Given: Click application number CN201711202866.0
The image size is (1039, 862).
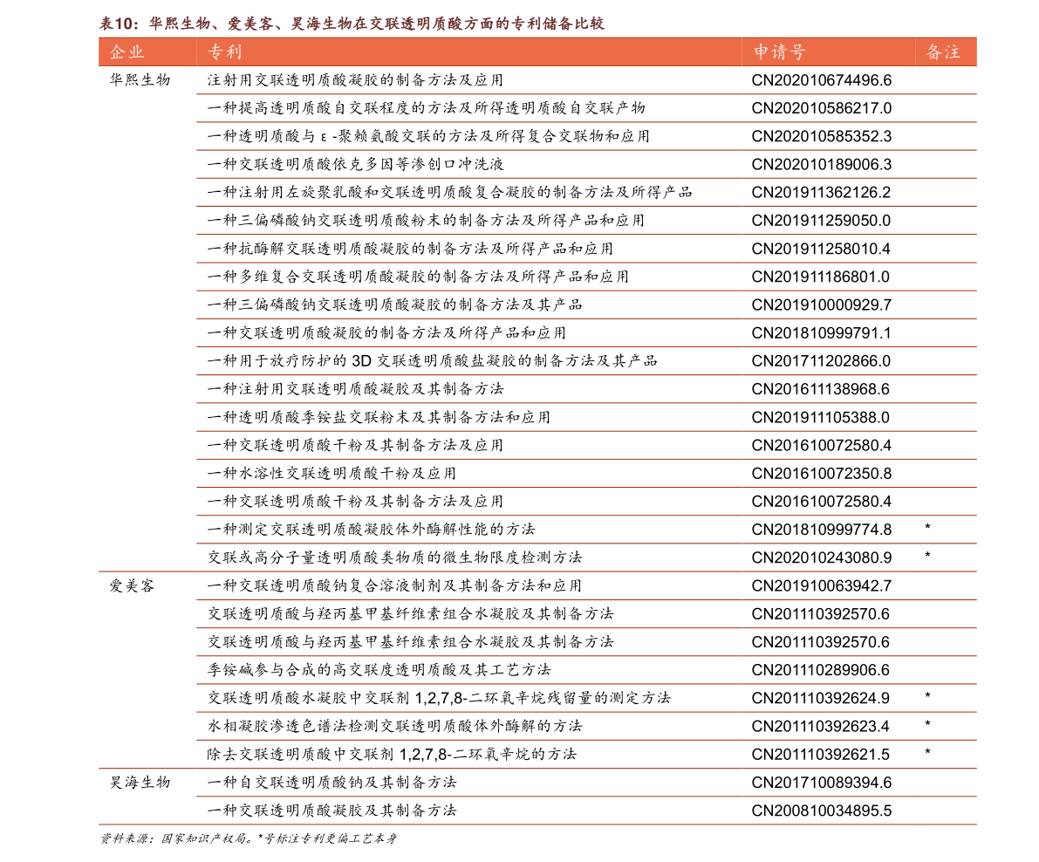Looking at the screenshot, I should [821, 361].
